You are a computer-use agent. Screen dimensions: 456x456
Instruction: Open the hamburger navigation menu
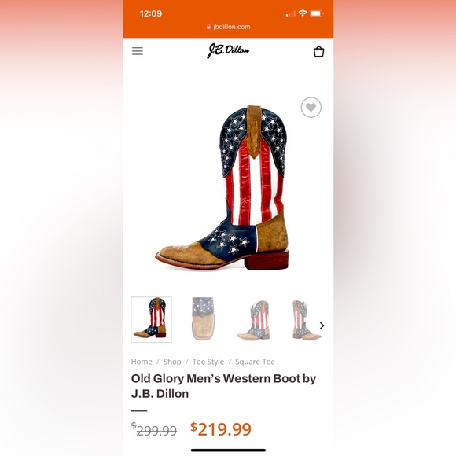[x=138, y=51]
